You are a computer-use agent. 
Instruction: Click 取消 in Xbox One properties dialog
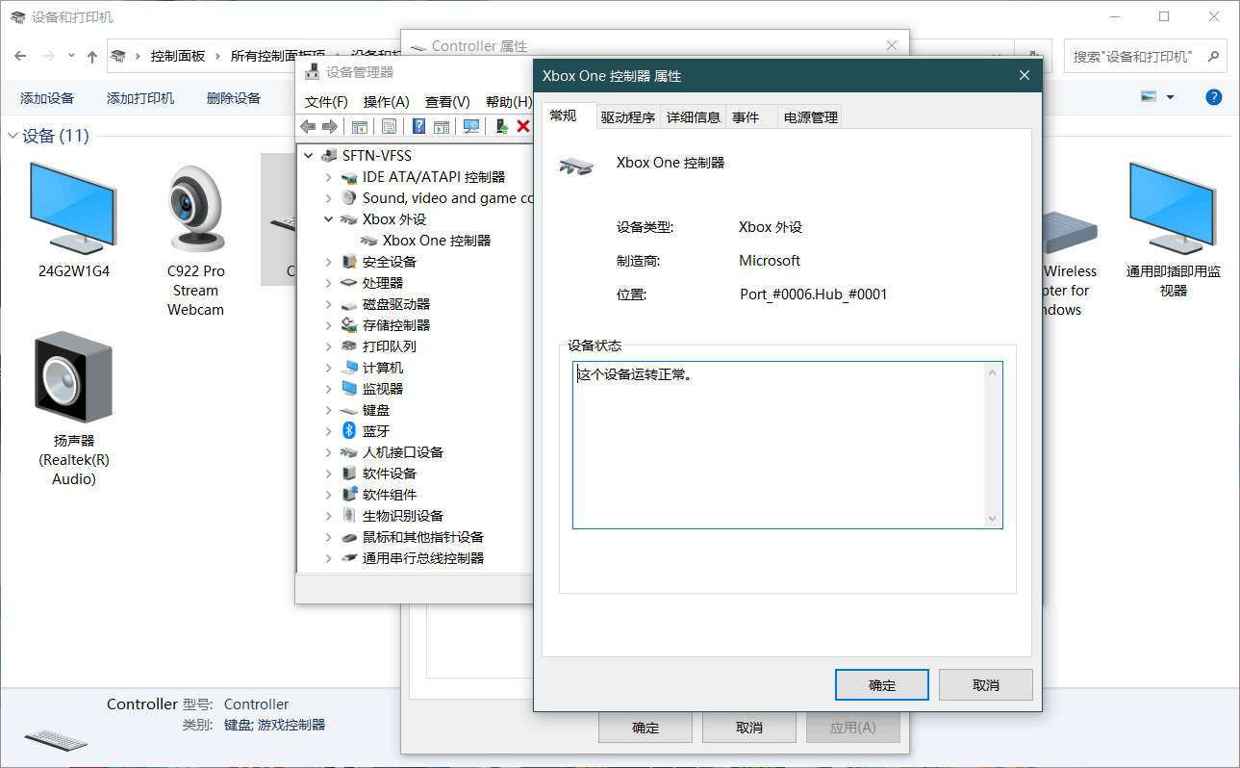point(986,685)
